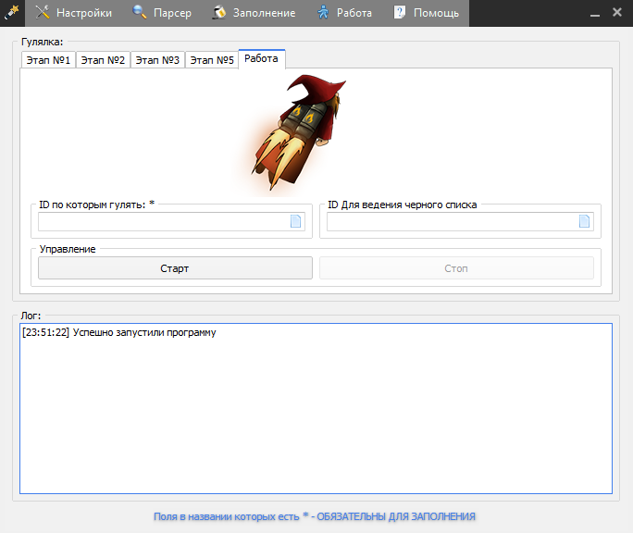
Task: Select the Этап №3 tab
Action: (x=157, y=60)
